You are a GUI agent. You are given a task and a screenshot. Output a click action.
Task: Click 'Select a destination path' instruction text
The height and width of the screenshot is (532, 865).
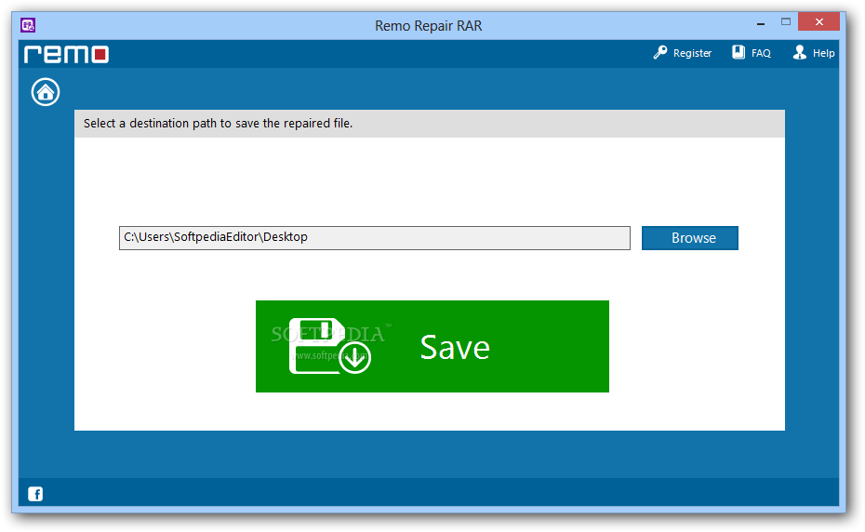click(218, 123)
